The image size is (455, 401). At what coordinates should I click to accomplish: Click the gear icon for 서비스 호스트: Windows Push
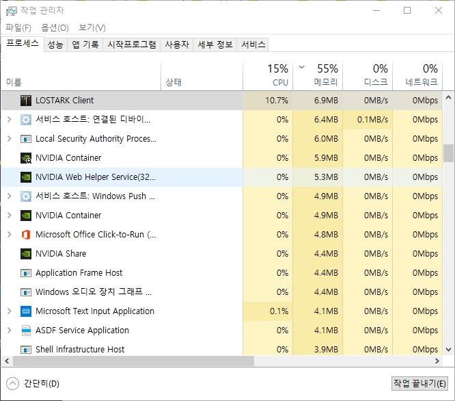(x=26, y=196)
